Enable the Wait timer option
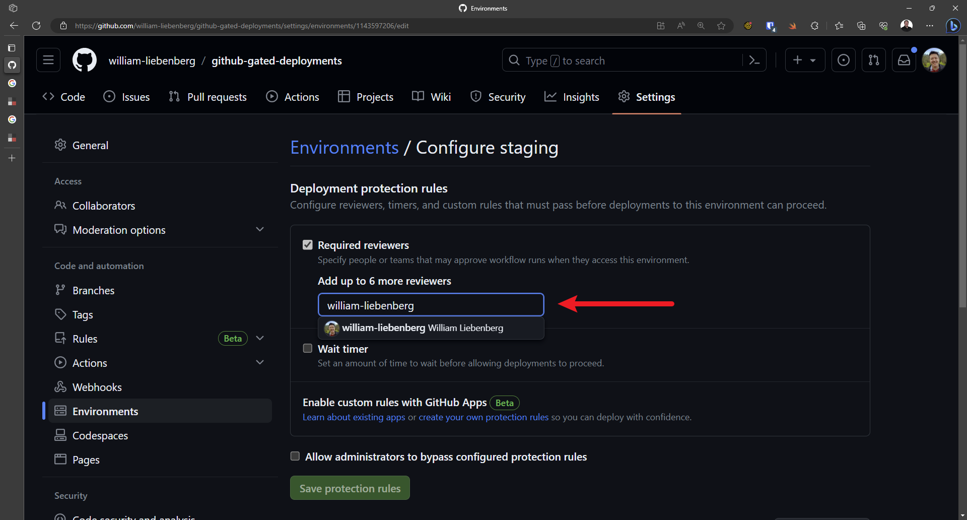 [308, 348]
